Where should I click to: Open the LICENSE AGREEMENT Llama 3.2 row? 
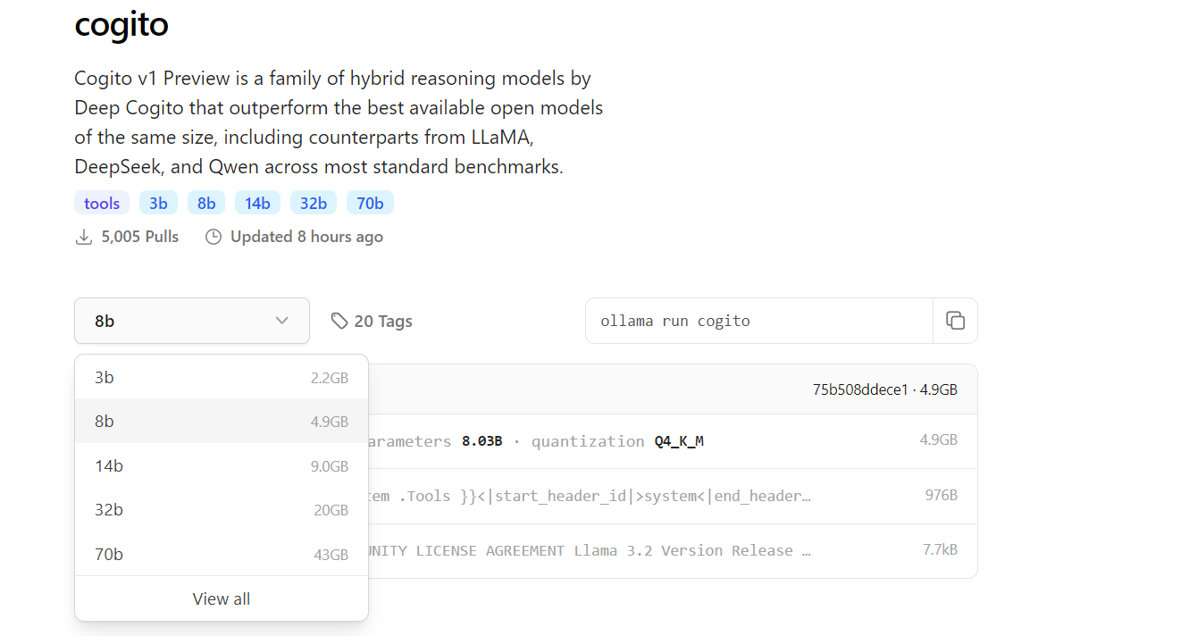point(673,550)
